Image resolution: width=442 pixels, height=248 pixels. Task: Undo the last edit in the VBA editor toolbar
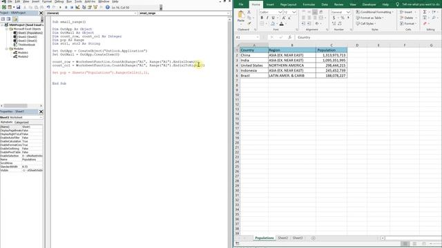(48, 8)
